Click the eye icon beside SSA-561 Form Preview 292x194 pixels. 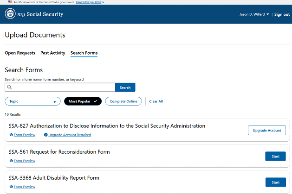[11, 161]
